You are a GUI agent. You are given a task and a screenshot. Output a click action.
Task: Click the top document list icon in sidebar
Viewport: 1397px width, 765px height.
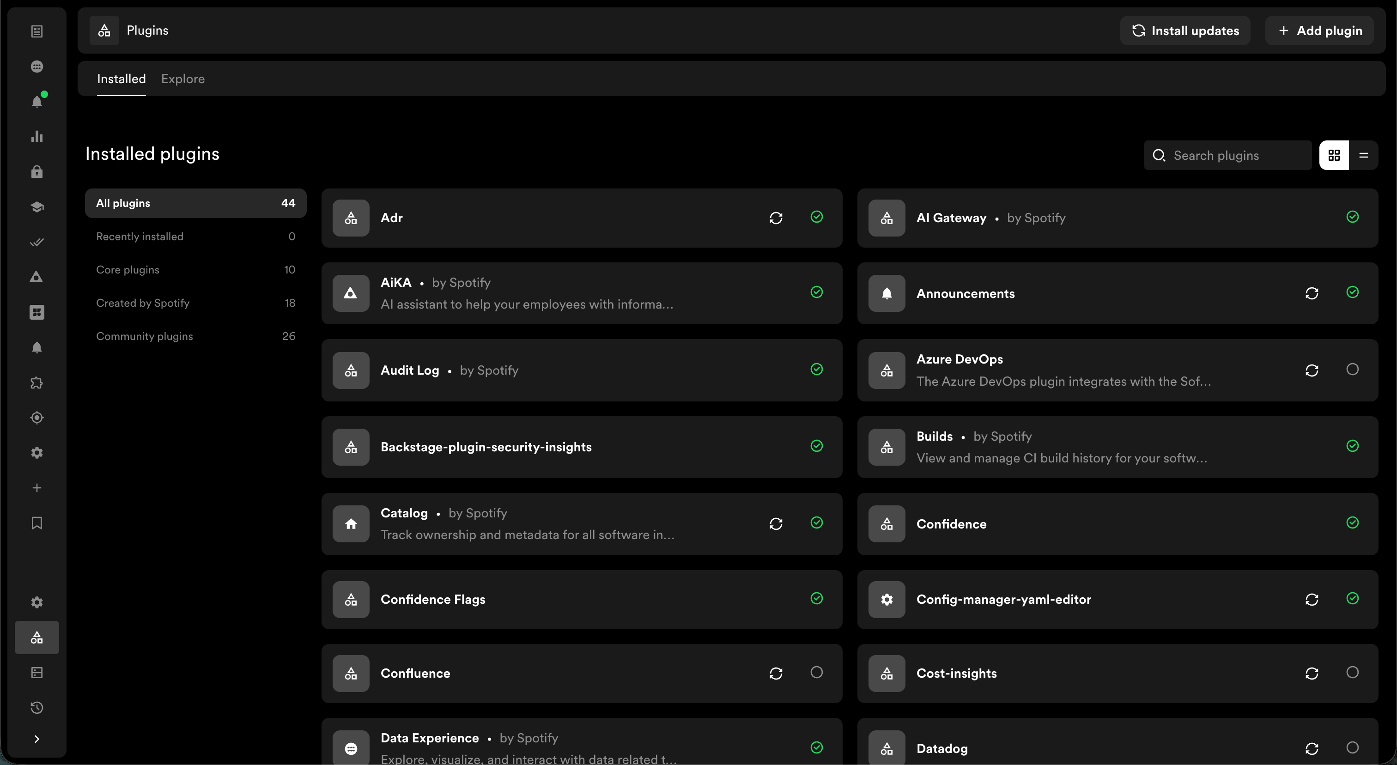click(37, 31)
